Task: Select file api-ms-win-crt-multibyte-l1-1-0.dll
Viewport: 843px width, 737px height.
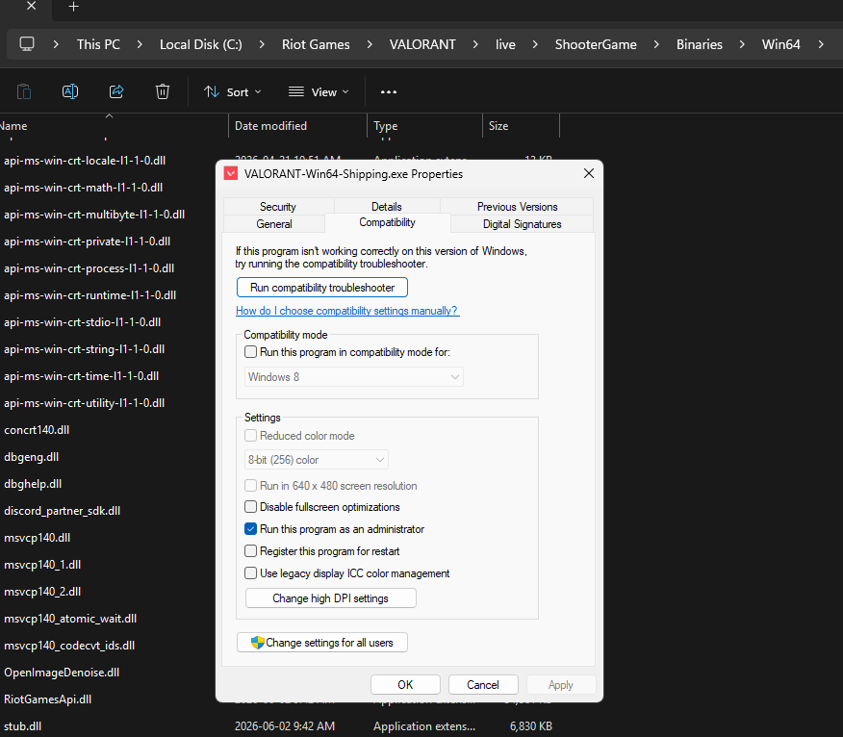Action: (94, 214)
